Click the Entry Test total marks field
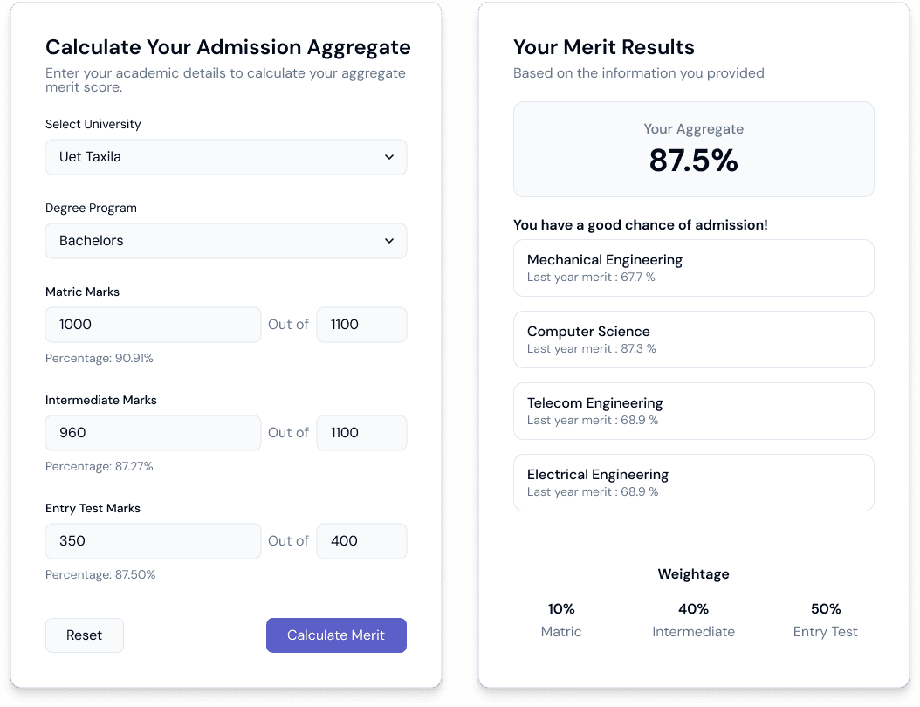 coord(361,541)
